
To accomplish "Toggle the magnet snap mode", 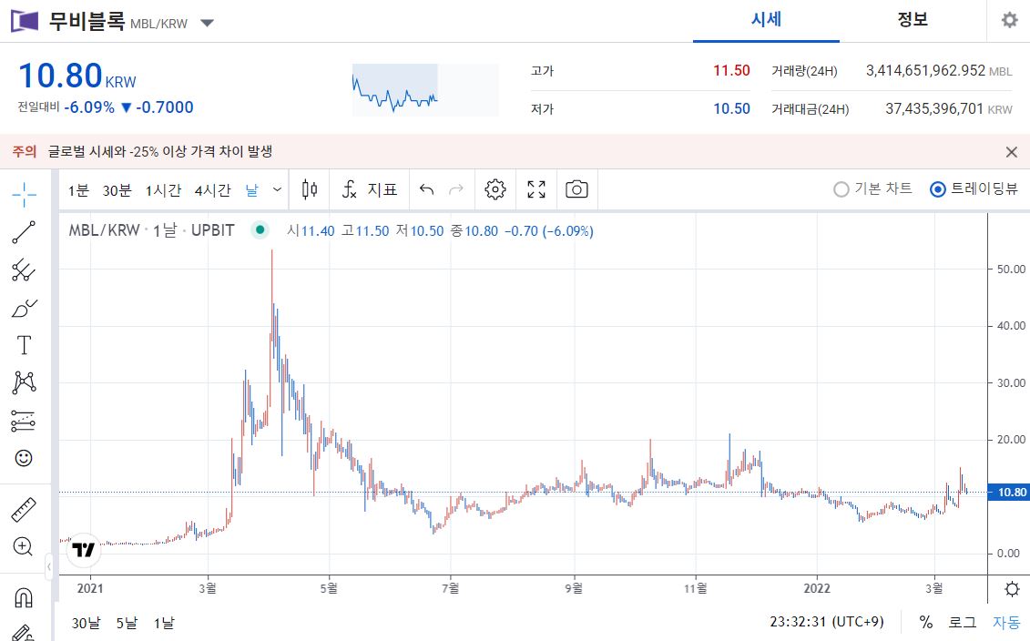I will [24, 597].
